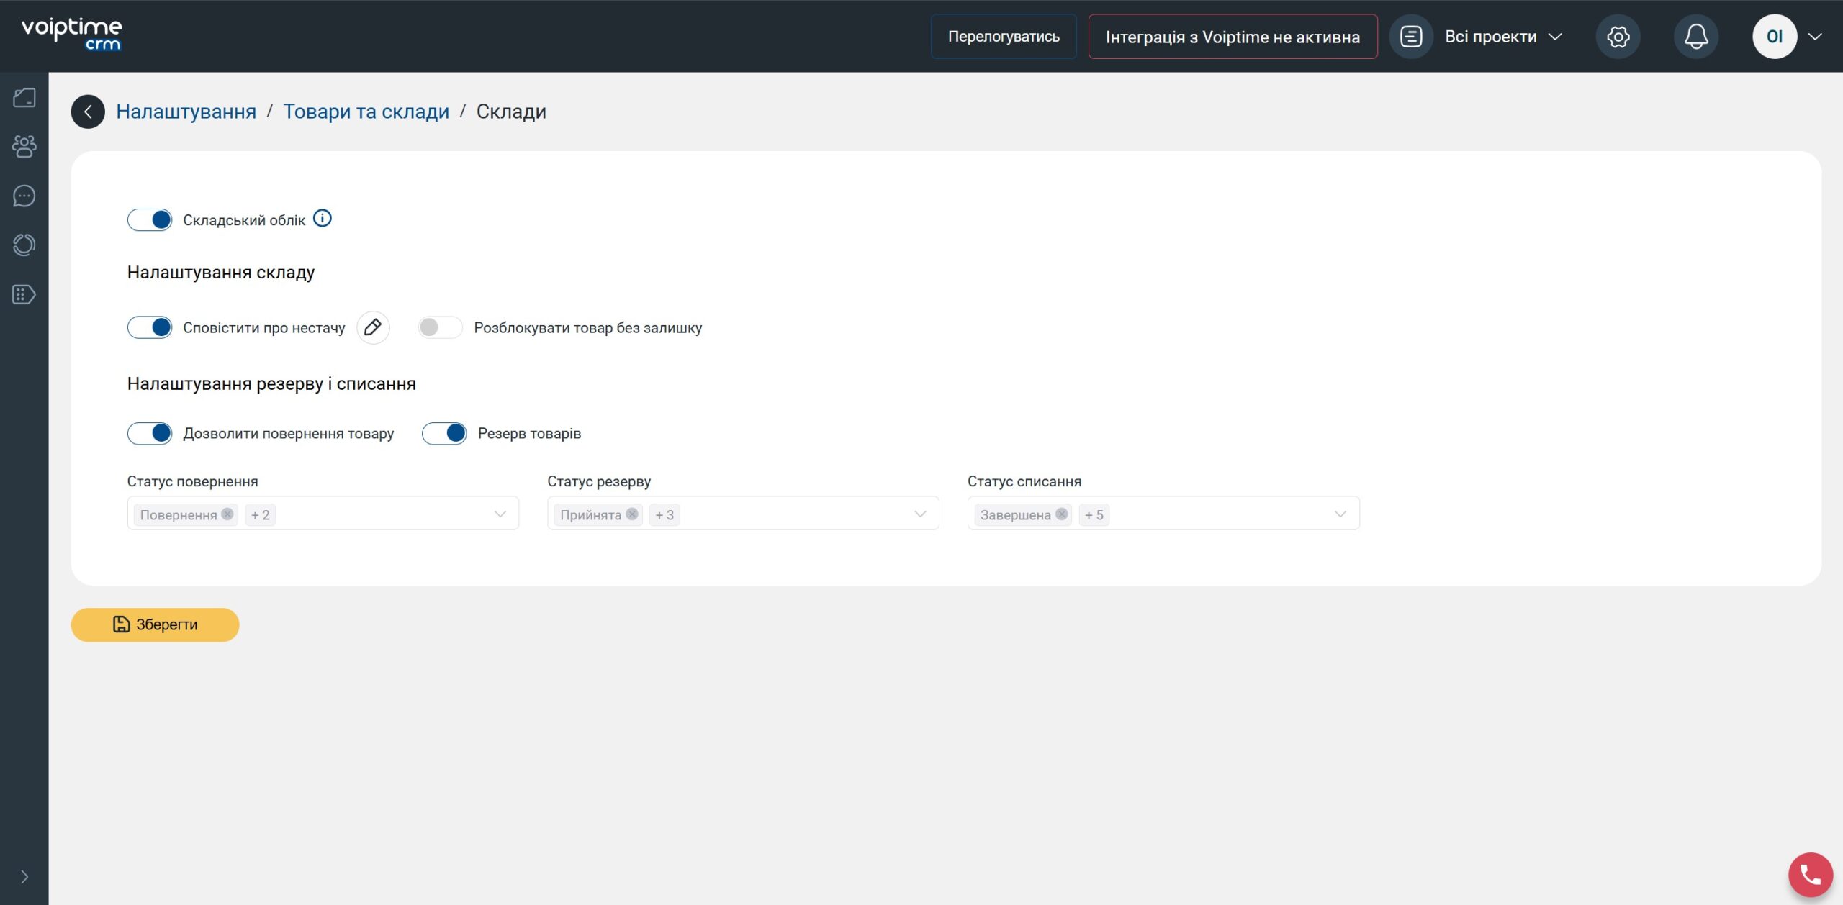Click the Налаштування складу heading
The width and height of the screenshot is (1843, 905).
221,272
